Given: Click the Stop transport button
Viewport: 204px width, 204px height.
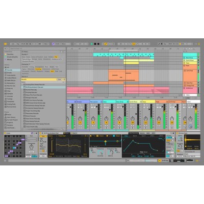Looking at the screenshot, I should click(x=95, y=44).
